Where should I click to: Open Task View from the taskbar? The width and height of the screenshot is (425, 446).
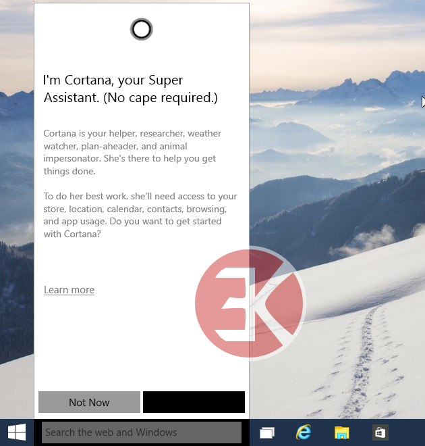click(267, 432)
